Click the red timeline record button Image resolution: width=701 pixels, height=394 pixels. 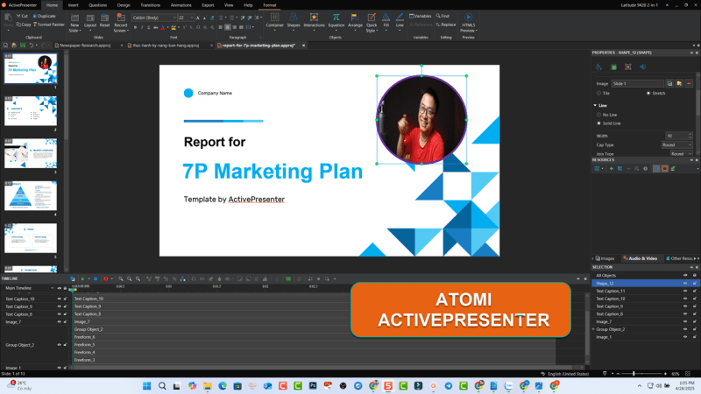[x=105, y=278]
